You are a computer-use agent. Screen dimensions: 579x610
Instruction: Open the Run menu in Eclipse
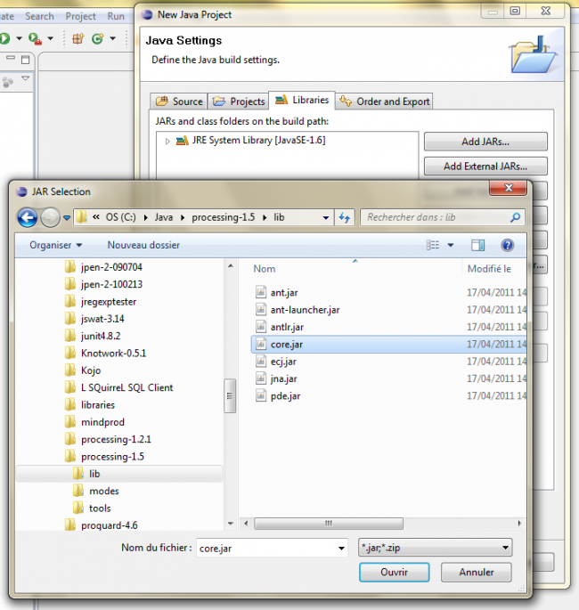[116, 16]
